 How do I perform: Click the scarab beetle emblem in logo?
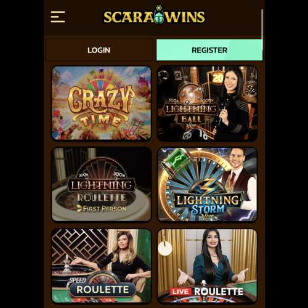[x=158, y=15]
